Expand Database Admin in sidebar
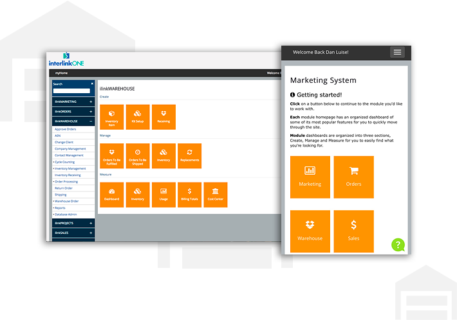 65,215
